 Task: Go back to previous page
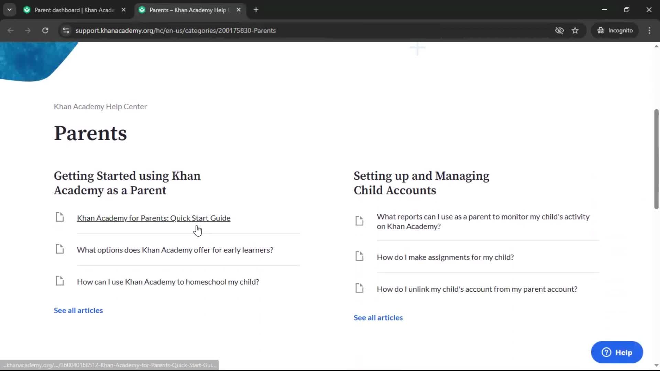pos(11,31)
